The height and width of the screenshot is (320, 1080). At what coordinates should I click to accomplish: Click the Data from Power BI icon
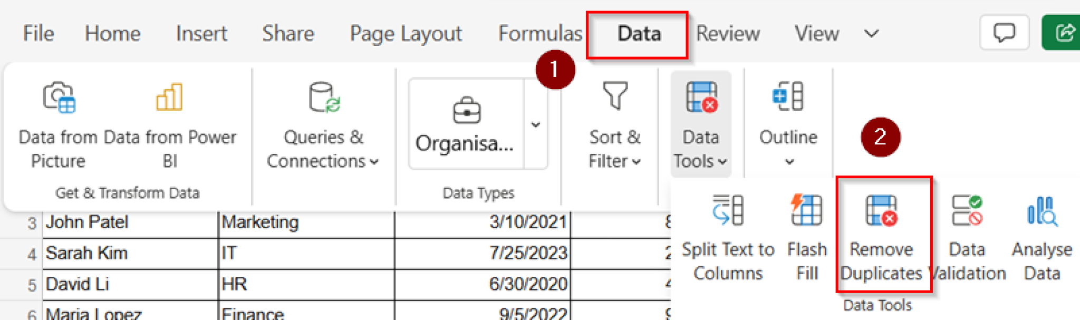(169, 98)
